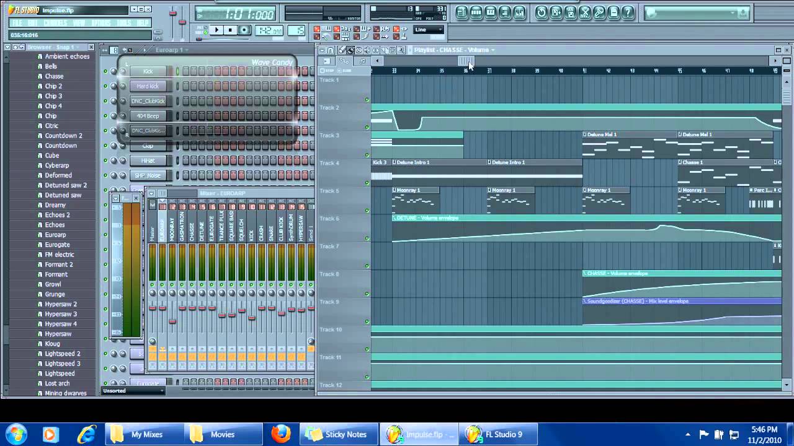Image resolution: width=794 pixels, height=446 pixels.
Task: Click the swing arrows icon in step sequencer
Action: tap(105, 50)
